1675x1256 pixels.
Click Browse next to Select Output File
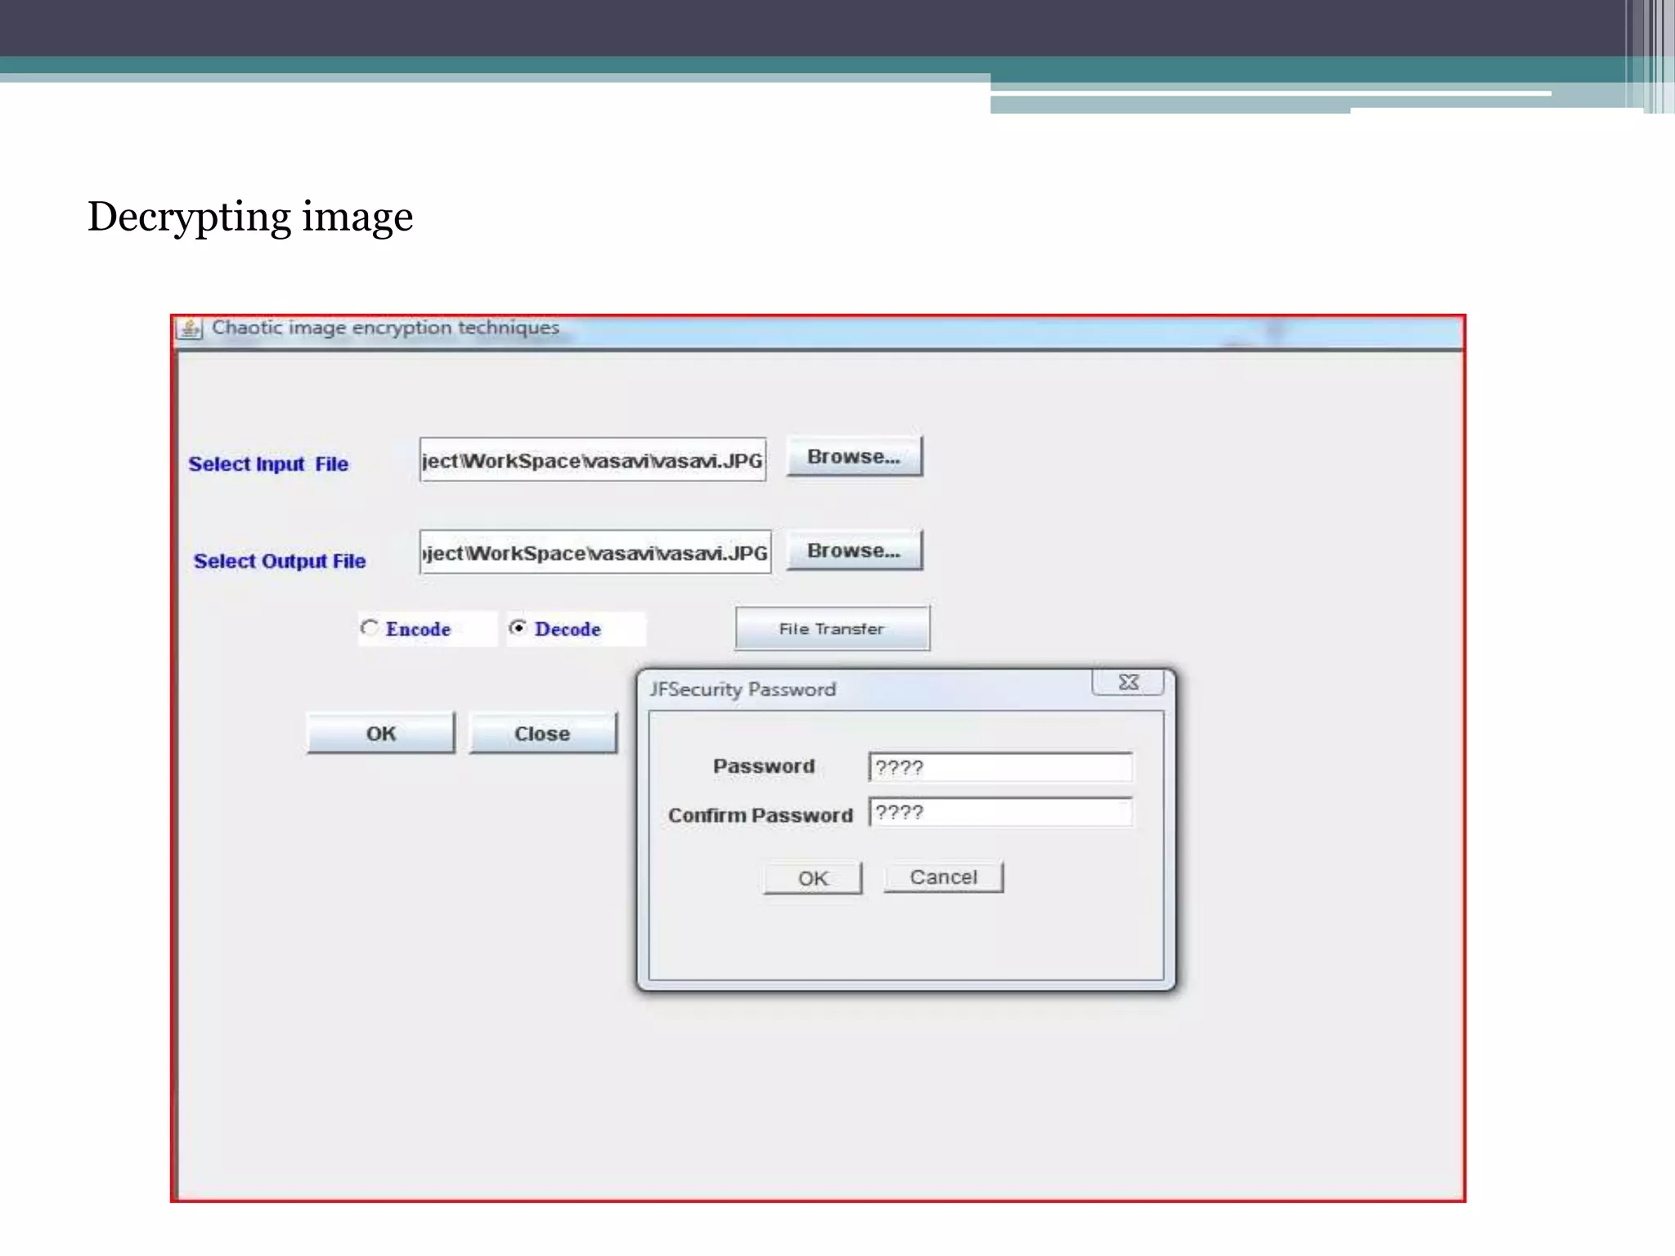(854, 550)
